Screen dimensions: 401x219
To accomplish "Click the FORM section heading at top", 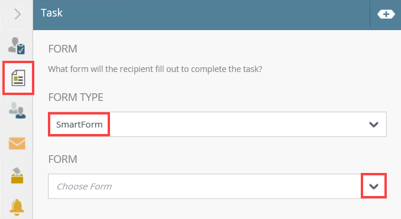I will tap(63, 49).
